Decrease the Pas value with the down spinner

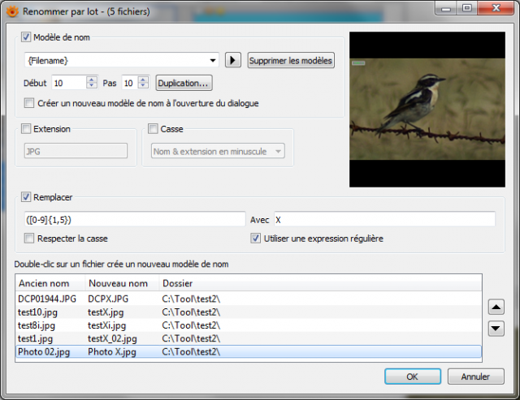[143, 85]
